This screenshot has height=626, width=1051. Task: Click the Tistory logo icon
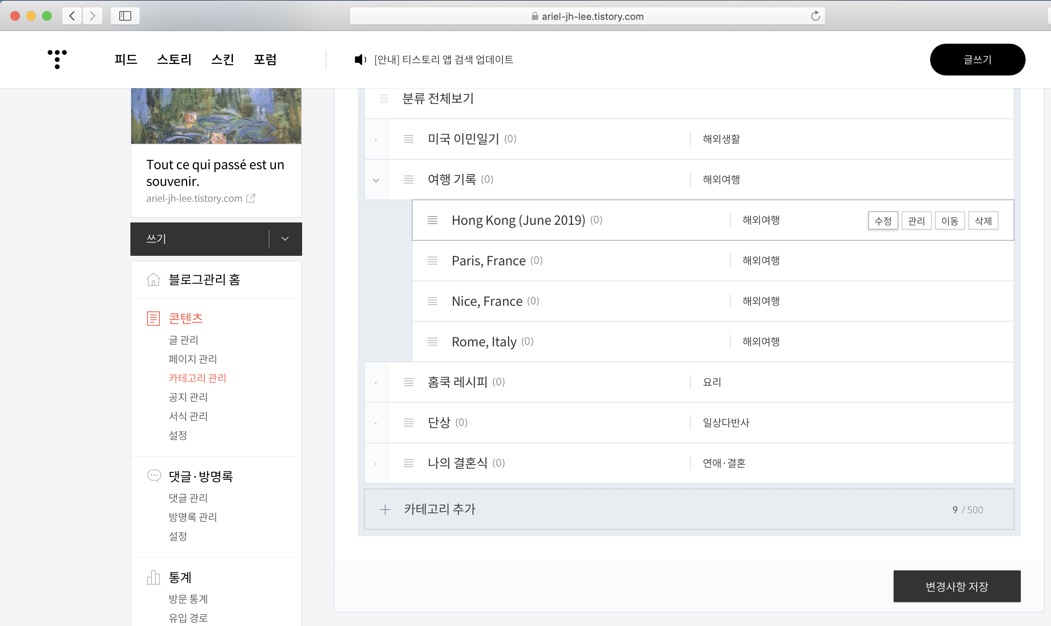pyautogui.click(x=57, y=59)
